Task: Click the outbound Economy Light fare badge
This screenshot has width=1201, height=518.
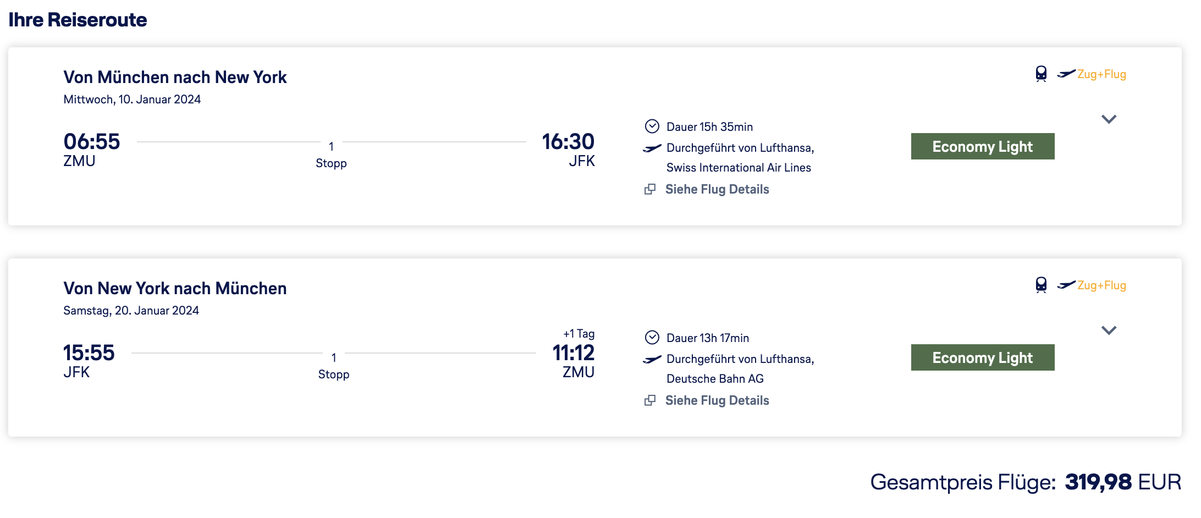Action: pyautogui.click(x=982, y=146)
